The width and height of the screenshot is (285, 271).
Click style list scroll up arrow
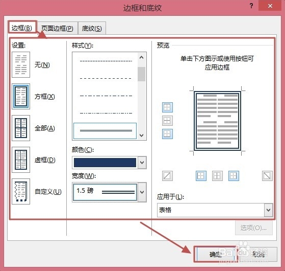pyautogui.click(x=142, y=58)
